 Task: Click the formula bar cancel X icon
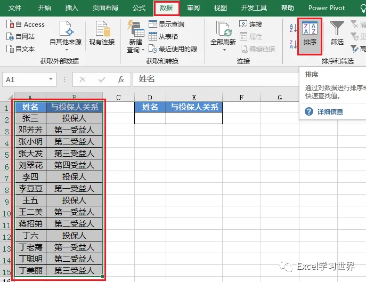coord(83,79)
